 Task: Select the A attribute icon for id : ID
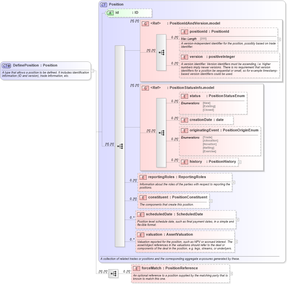click(111, 13)
